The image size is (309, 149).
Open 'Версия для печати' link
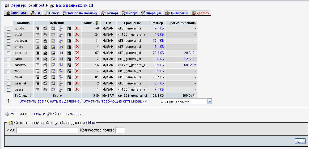[x=28, y=114]
